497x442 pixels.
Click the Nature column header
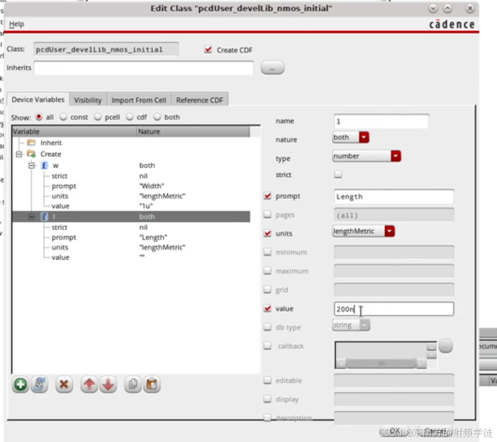pyautogui.click(x=193, y=132)
